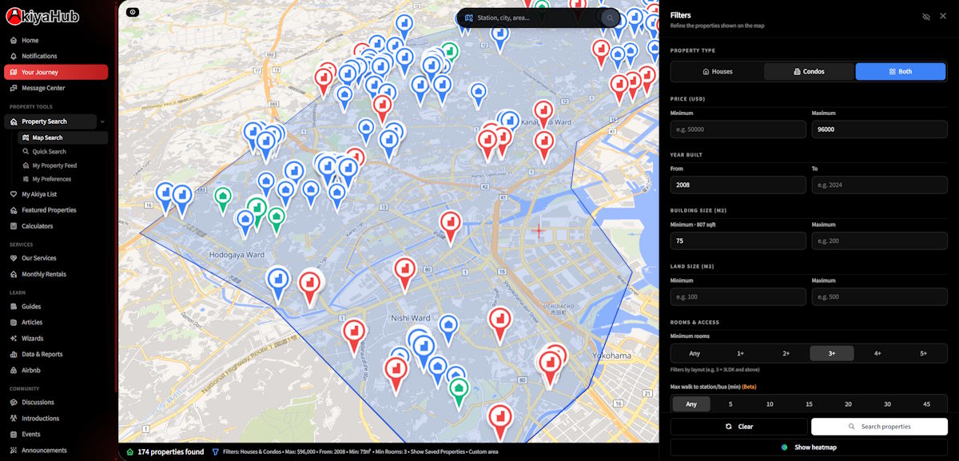This screenshot has width=959, height=461.
Task: Click the AkiyaHub logo
Action: [42, 16]
